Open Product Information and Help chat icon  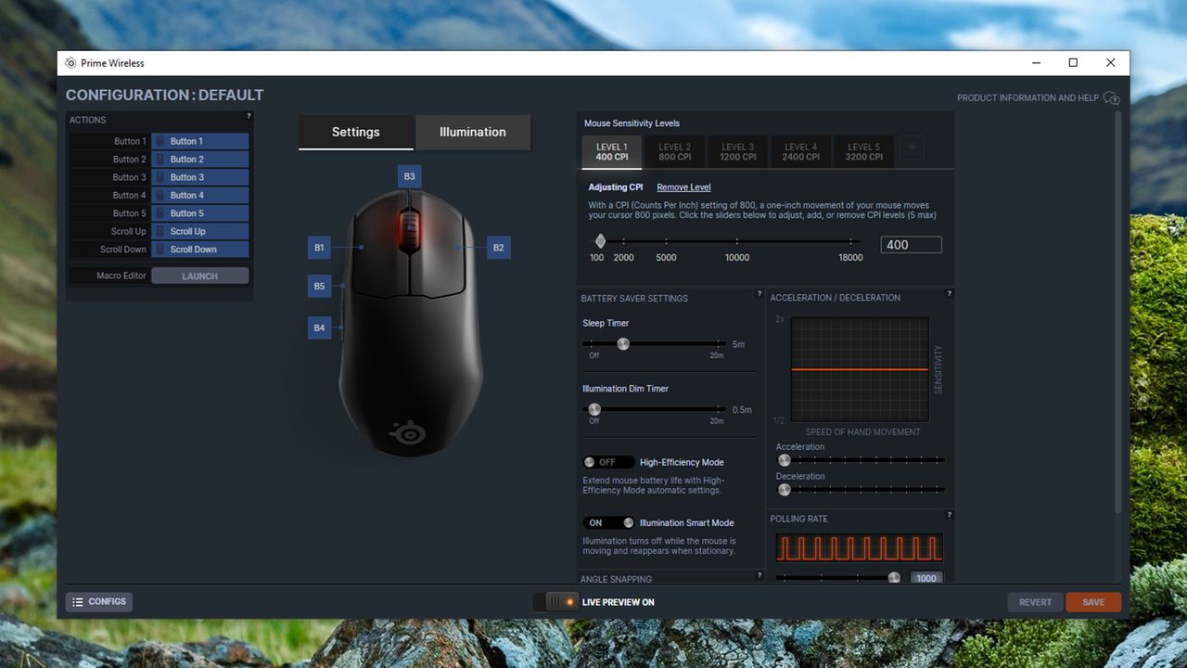pos(1112,98)
